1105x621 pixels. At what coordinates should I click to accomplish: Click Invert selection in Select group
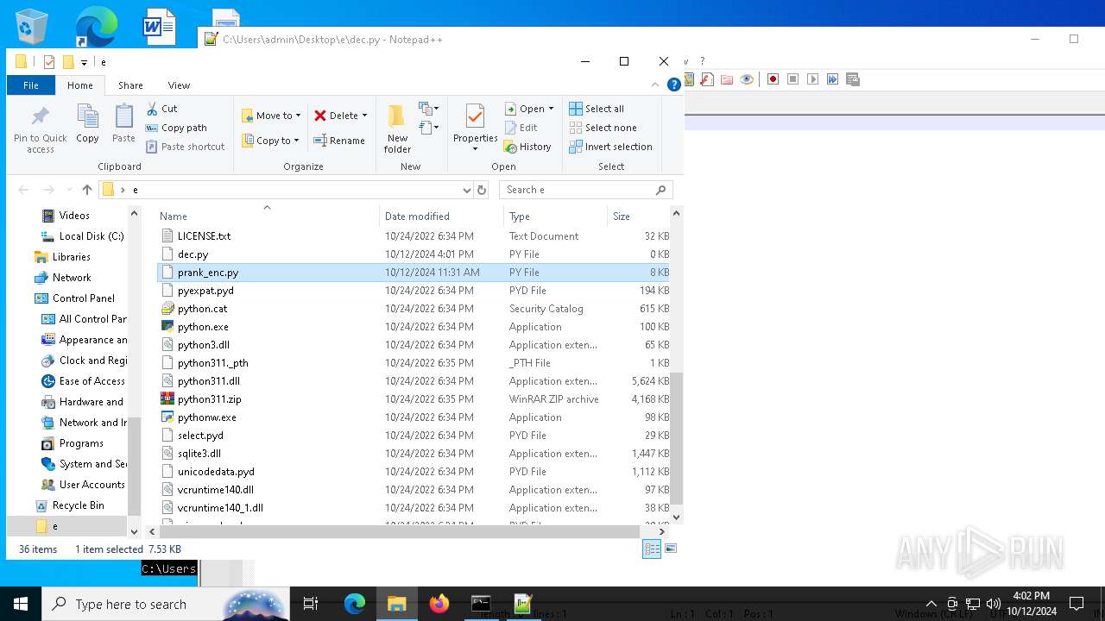pos(610,147)
